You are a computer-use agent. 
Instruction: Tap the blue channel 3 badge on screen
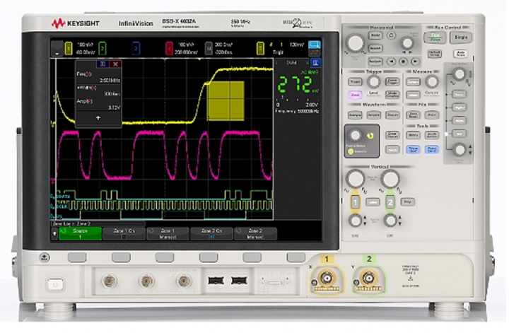pyautogui.click(x=136, y=49)
